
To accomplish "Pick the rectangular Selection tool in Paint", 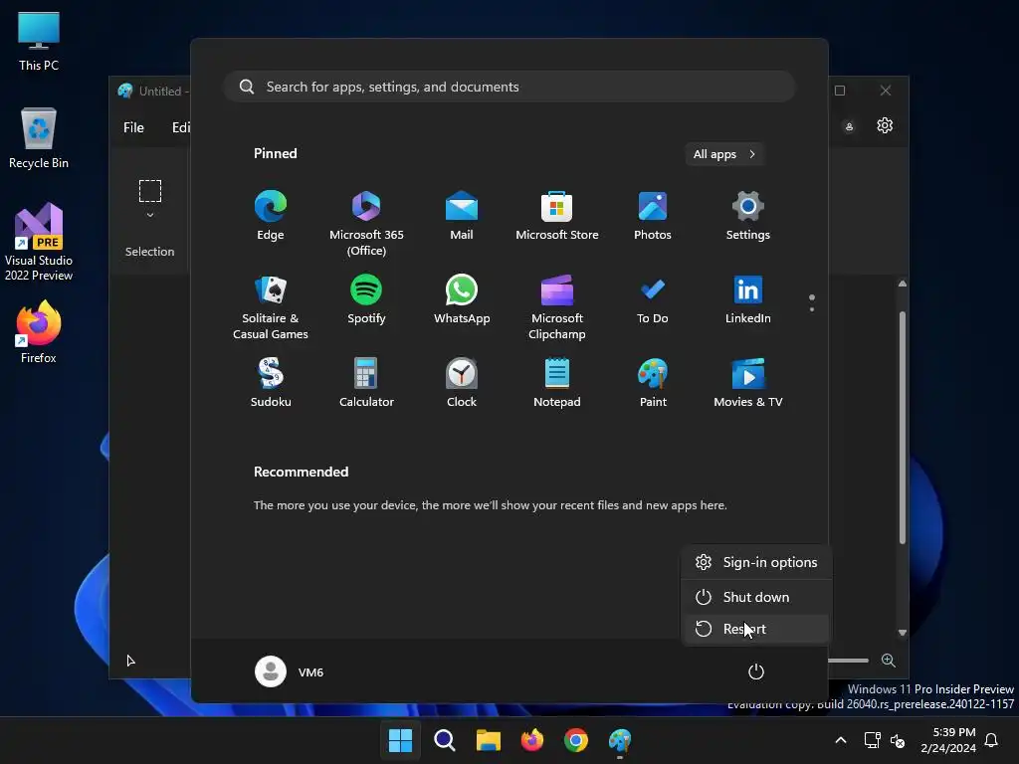I will pos(150,191).
